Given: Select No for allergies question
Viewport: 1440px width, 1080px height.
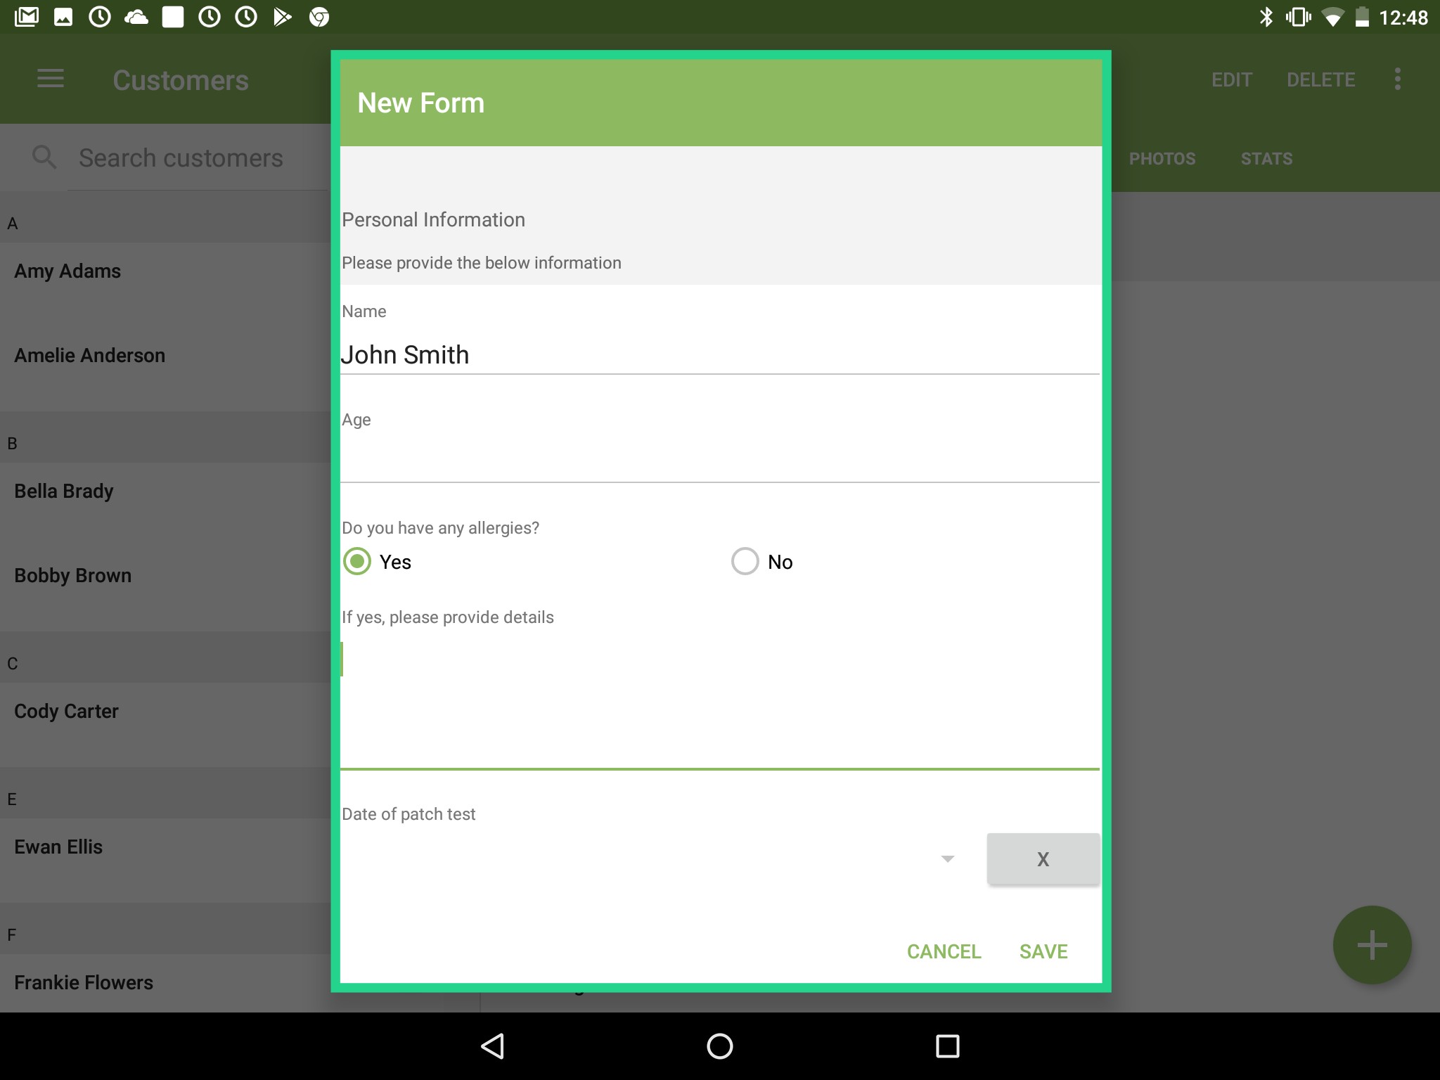Looking at the screenshot, I should coord(745,561).
